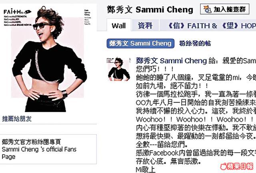Image resolution: width=256 pixels, height=173 pixels.
Task: Show 粉絲發的帖 fan posts filter
Action: pos(195,44)
